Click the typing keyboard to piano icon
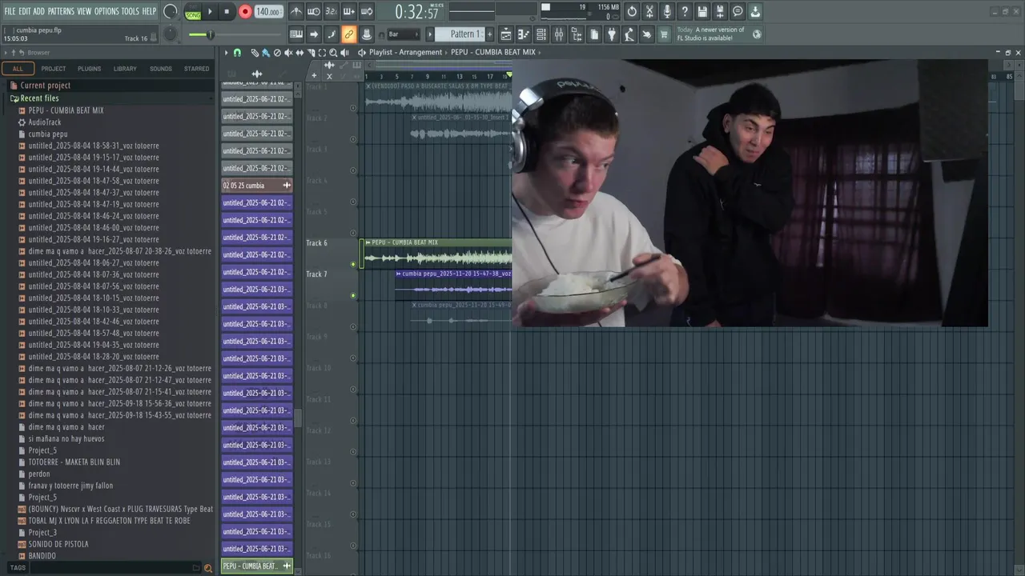 (x=295, y=34)
